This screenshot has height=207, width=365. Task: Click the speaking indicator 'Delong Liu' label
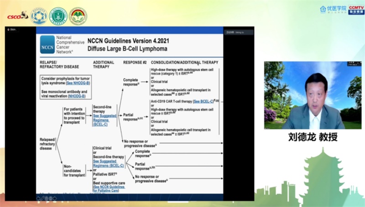239,32
